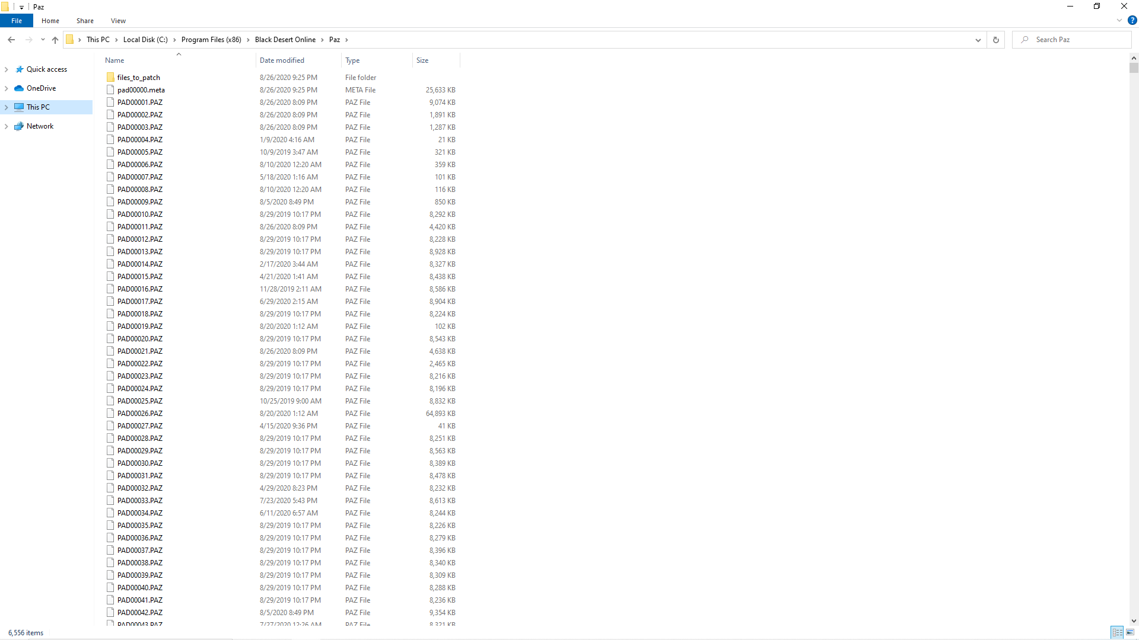1139x640 pixels.
Task: Sort by the Date modified column header
Action: 282,60
